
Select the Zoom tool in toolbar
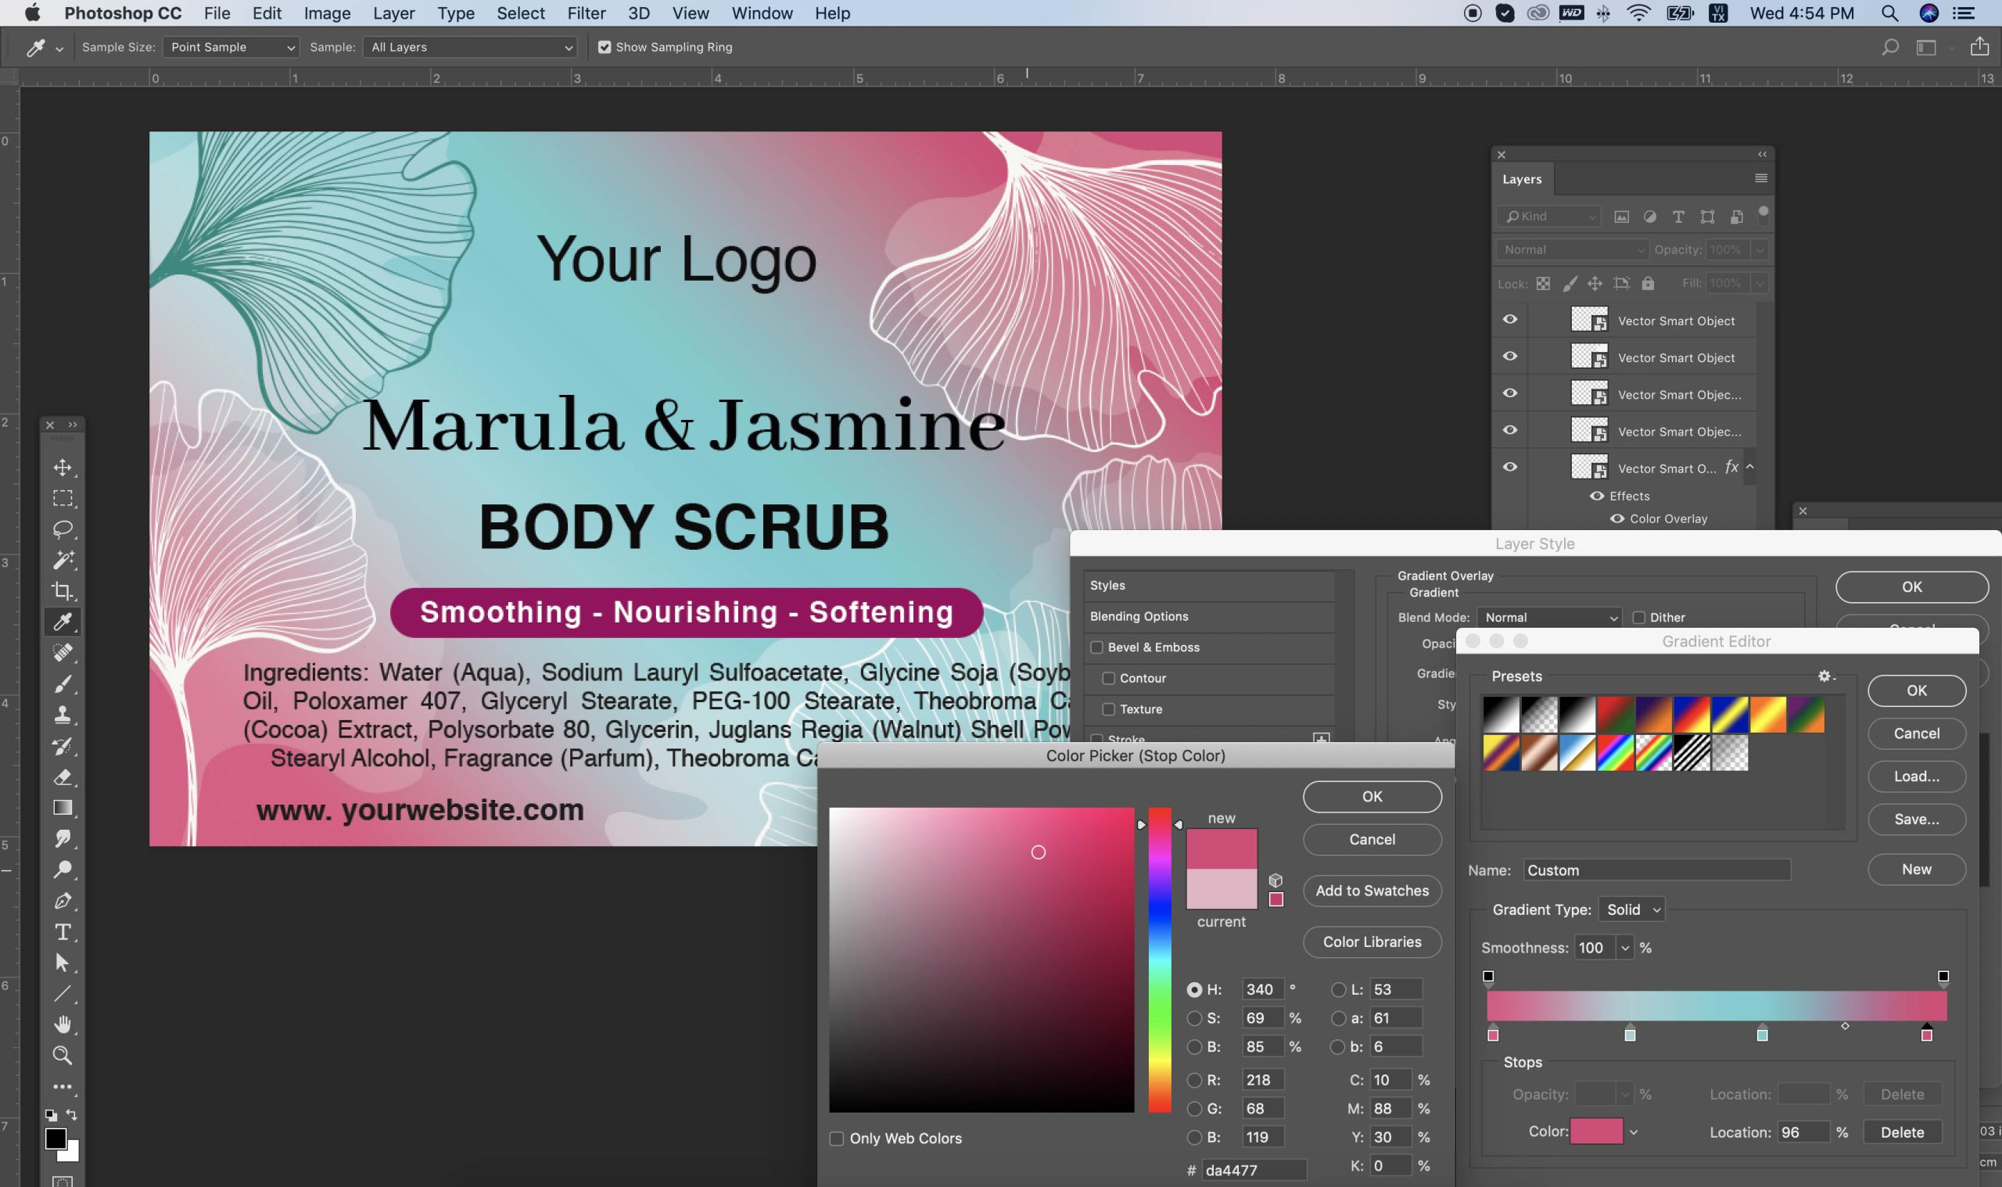point(63,1056)
